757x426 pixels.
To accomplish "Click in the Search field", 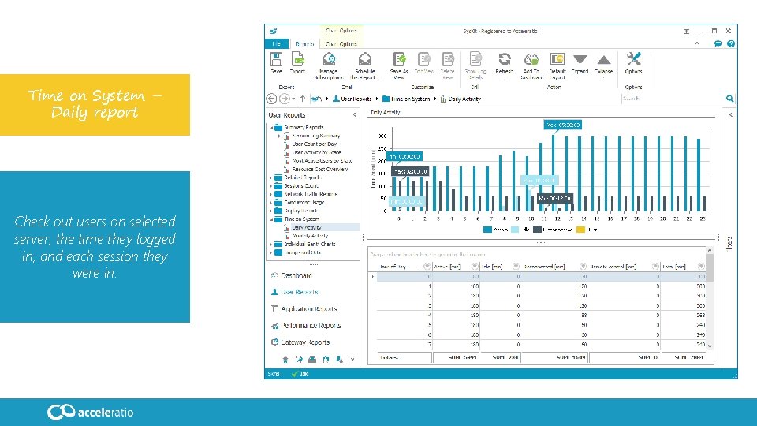I will [672, 99].
